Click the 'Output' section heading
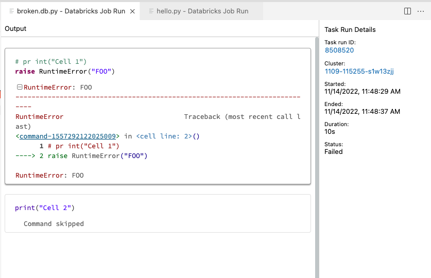The width and height of the screenshot is (431, 278). coord(15,28)
